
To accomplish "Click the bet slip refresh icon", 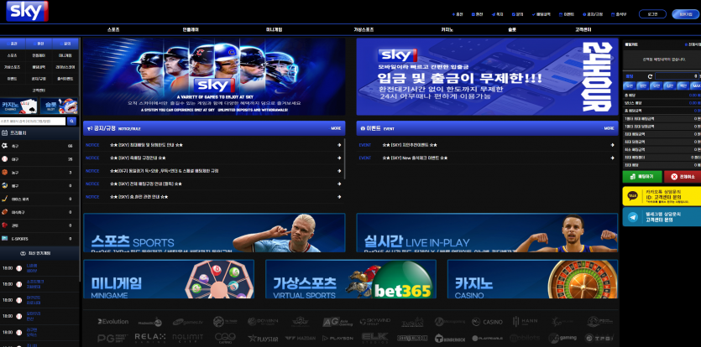I will 650,76.
